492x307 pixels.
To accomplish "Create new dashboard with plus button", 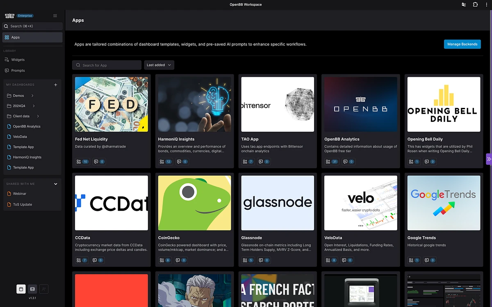I will point(55,85).
